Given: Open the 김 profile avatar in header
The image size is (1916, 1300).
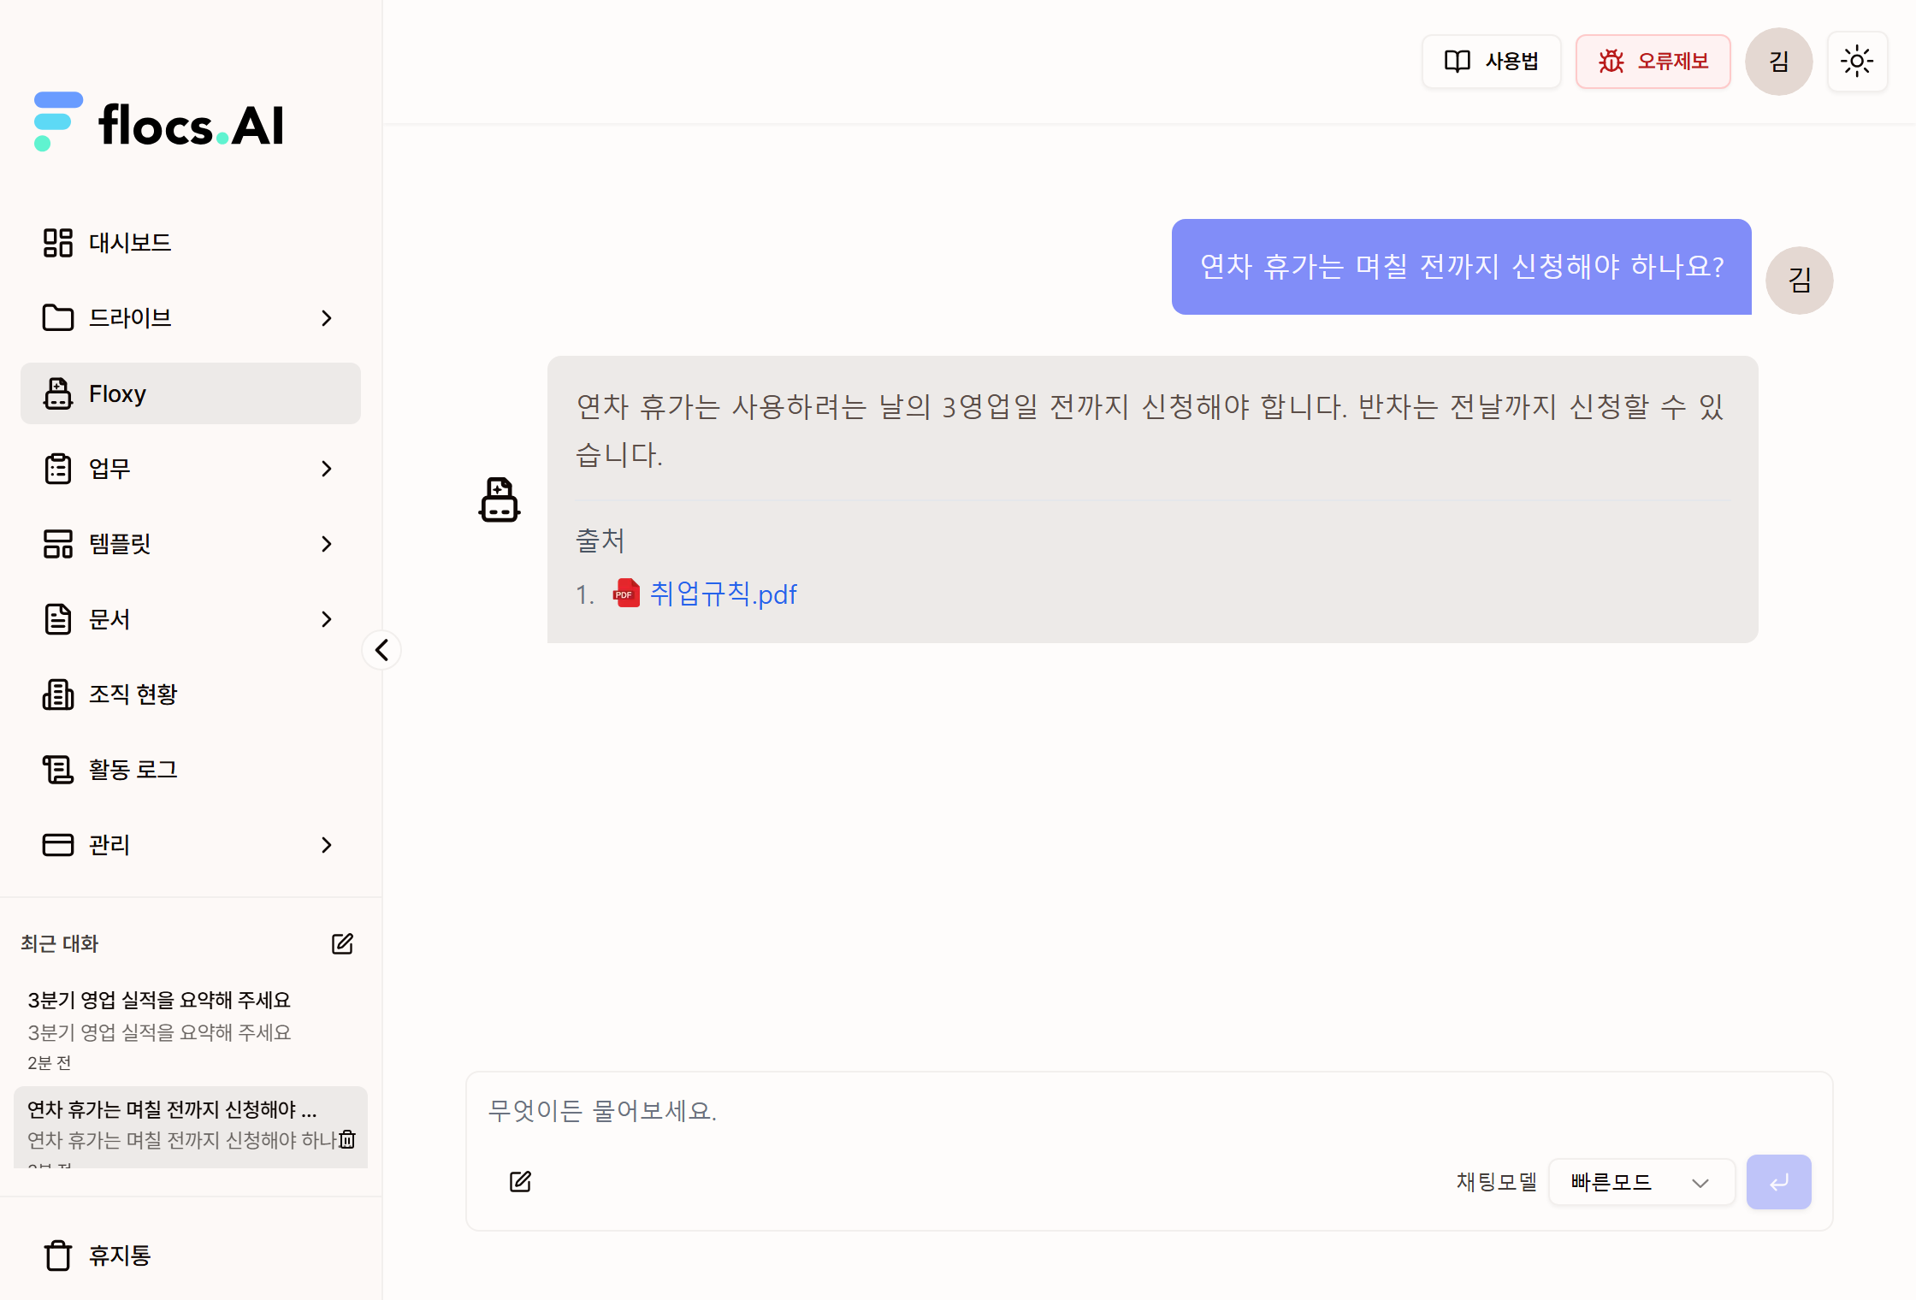Looking at the screenshot, I should click(x=1778, y=62).
